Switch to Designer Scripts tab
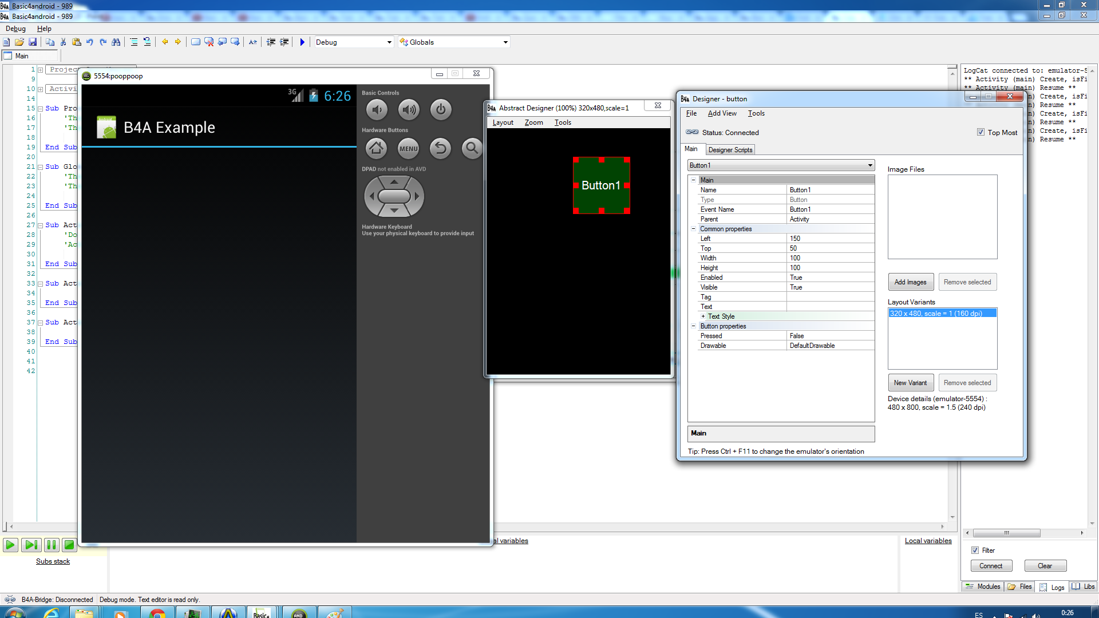This screenshot has height=618, width=1099. [730, 150]
